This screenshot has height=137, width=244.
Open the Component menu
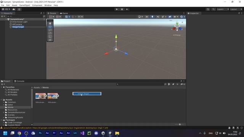37,5
